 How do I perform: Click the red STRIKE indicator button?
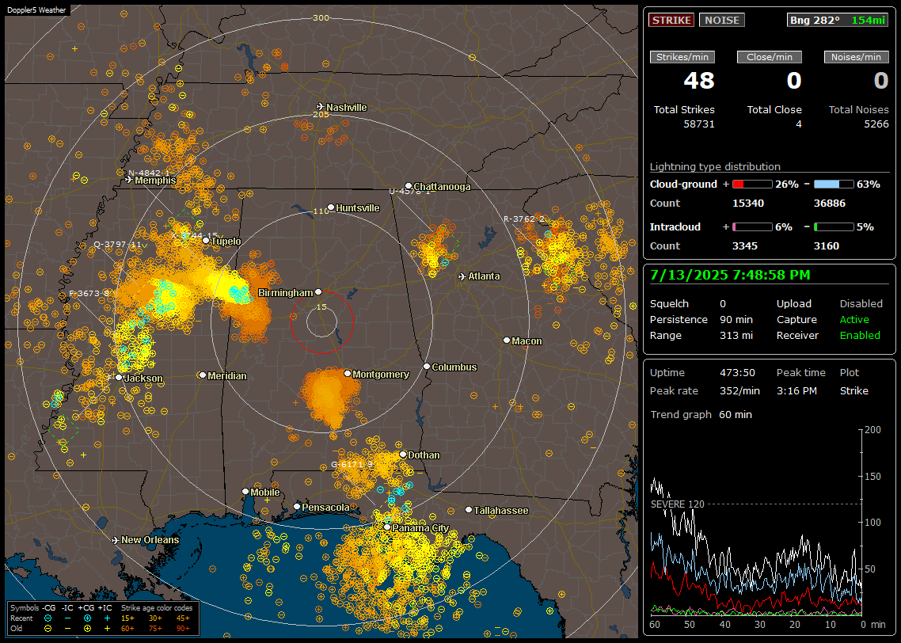(671, 20)
